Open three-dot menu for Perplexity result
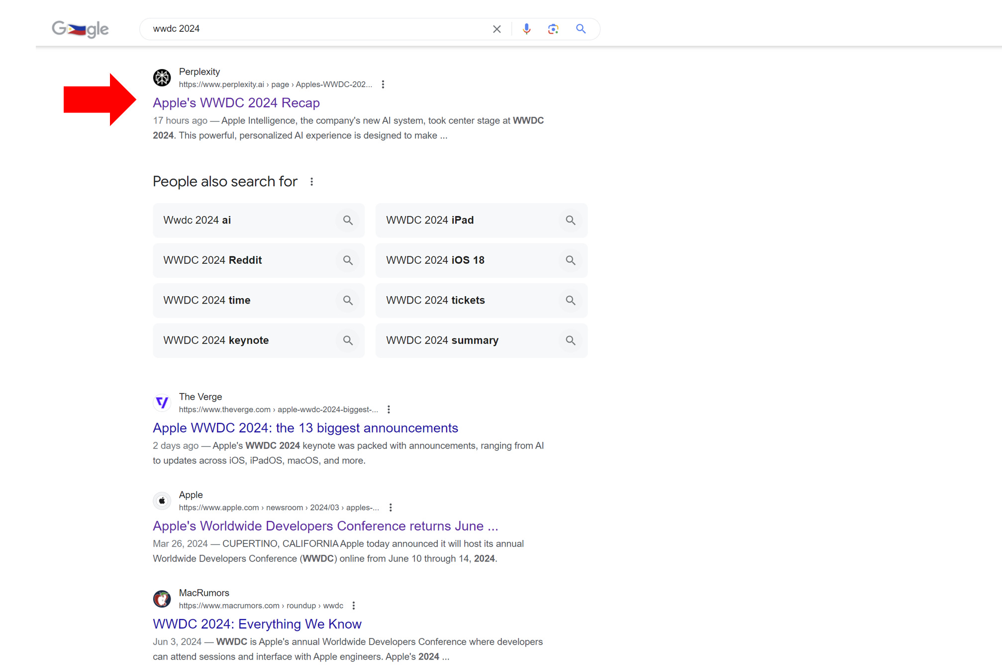The width and height of the screenshot is (1002, 672). (x=383, y=85)
